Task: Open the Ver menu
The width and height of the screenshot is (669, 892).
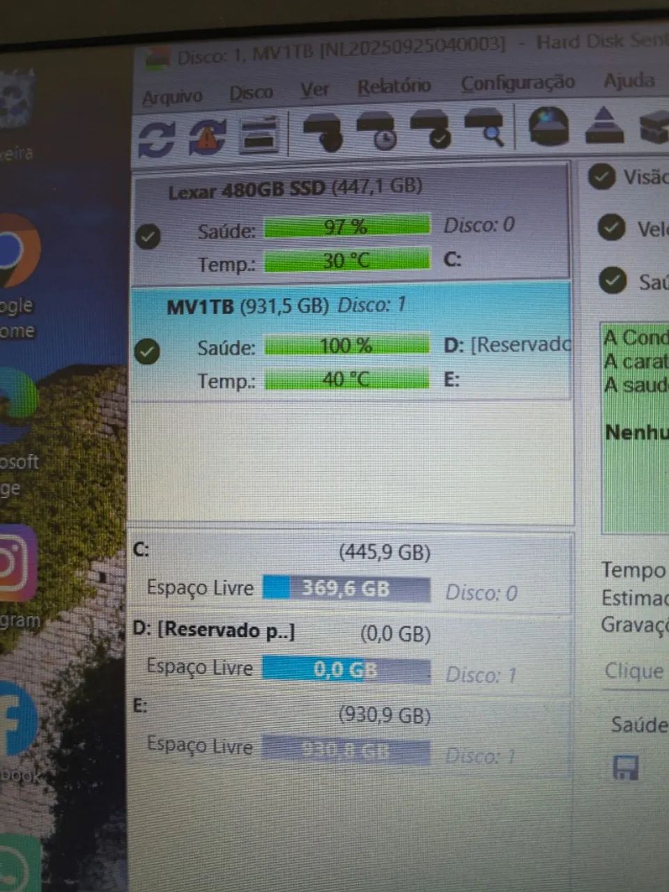Action: point(314,89)
